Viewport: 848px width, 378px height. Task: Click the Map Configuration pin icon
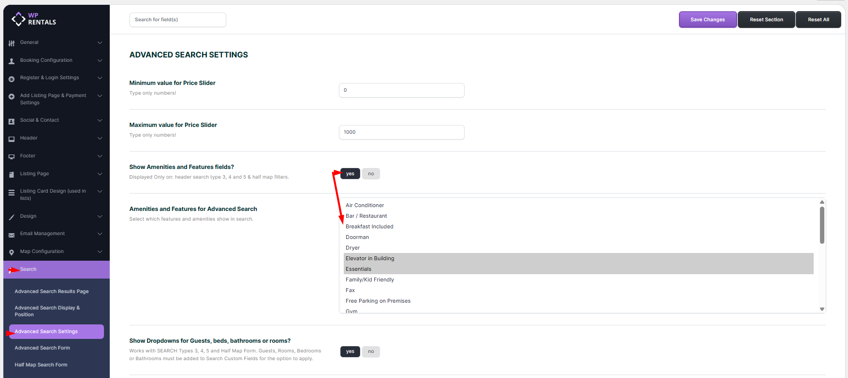[12, 252]
